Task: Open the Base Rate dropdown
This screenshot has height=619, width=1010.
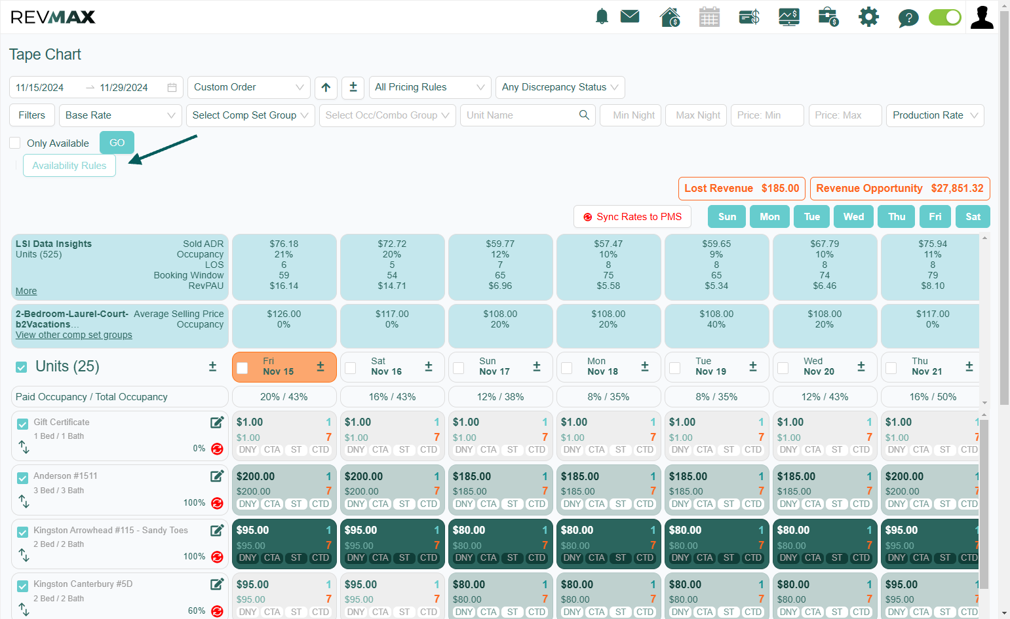Action: [121, 115]
